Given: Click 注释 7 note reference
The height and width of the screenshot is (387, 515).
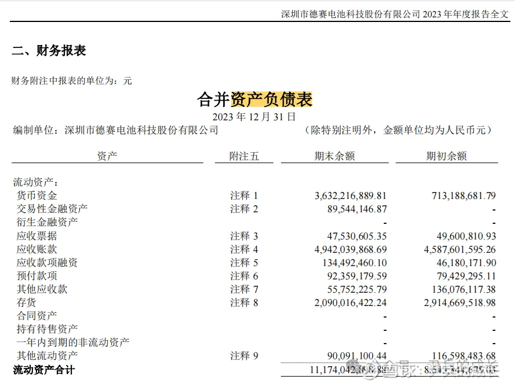Looking at the screenshot, I should (x=244, y=289).
